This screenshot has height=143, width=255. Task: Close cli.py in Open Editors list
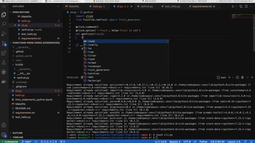point(15,25)
